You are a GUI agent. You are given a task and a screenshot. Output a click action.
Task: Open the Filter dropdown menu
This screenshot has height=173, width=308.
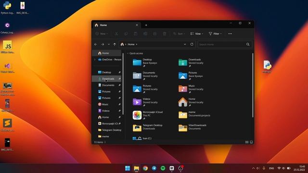pos(215,34)
